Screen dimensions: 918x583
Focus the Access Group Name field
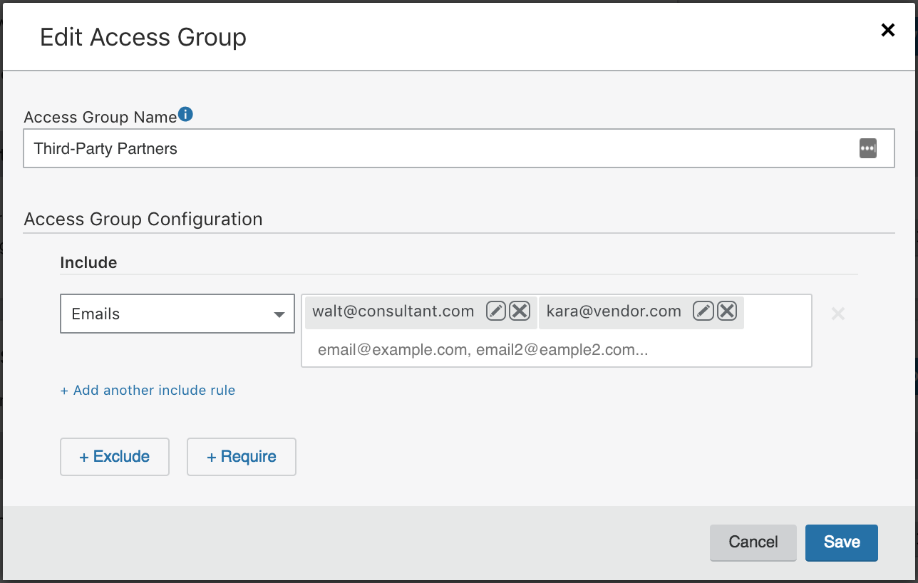(459, 148)
